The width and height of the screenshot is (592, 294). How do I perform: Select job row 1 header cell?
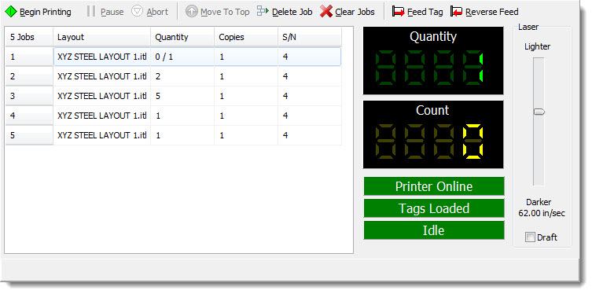pos(29,57)
